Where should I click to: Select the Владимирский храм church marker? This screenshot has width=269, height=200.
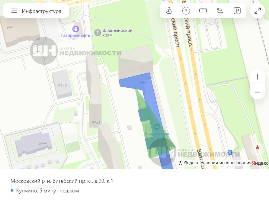tap(98, 33)
